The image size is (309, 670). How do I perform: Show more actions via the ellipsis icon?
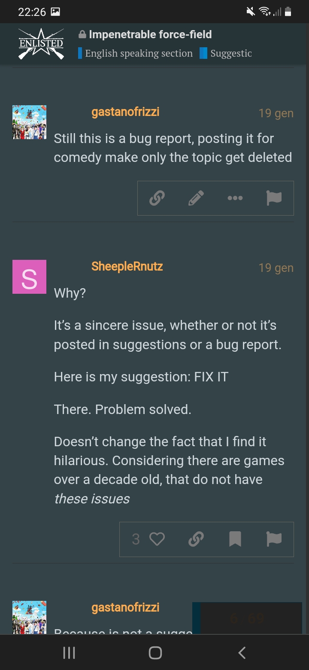click(x=235, y=198)
